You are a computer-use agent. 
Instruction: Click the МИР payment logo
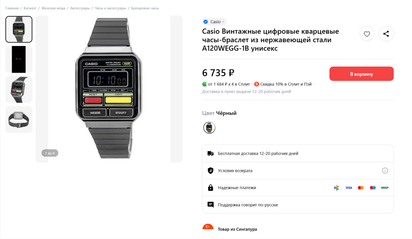click(385, 188)
